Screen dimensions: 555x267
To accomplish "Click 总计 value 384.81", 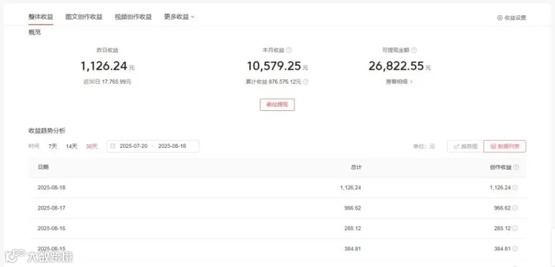I will pos(353,249).
